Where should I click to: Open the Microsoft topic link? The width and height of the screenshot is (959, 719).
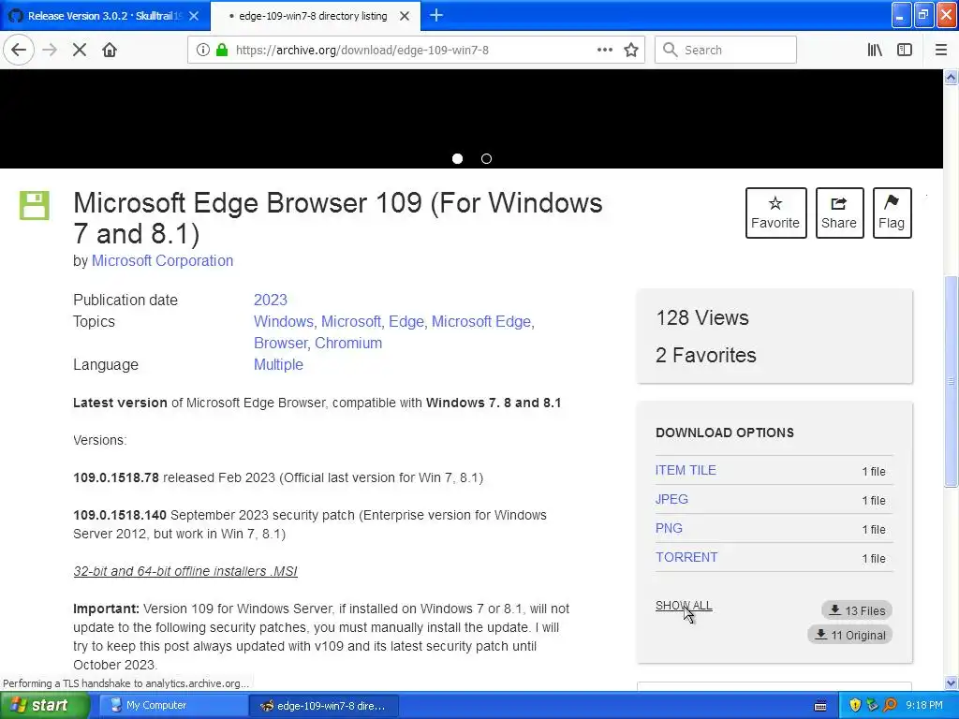coord(351,322)
